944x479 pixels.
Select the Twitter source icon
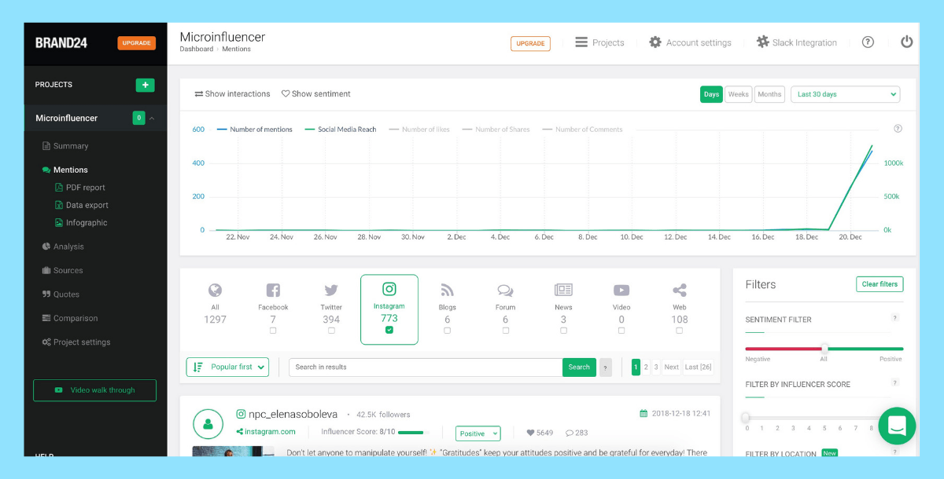point(331,290)
